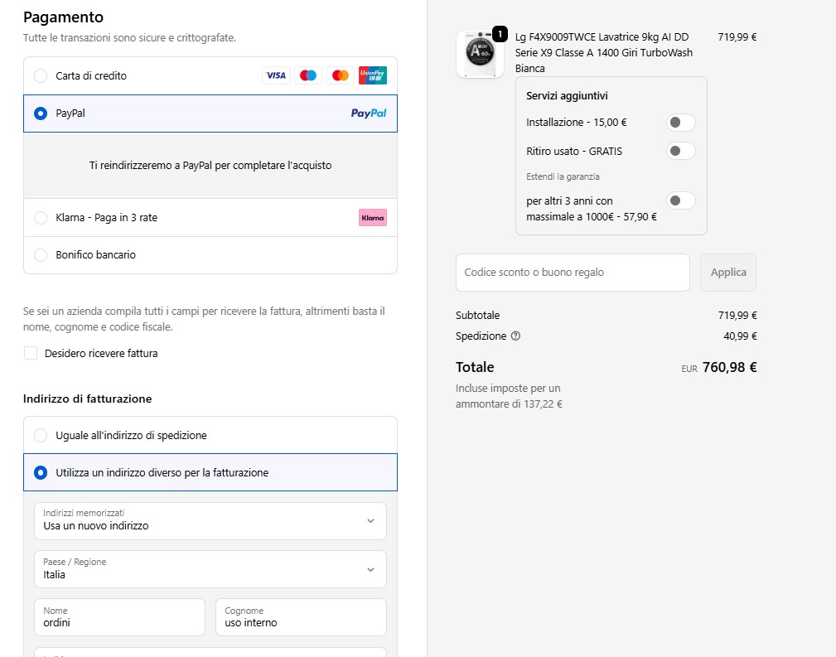This screenshot has height=657, width=836.
Task: Choose Klarna - Paga in 3 rate
Action: tap(210, 218)
